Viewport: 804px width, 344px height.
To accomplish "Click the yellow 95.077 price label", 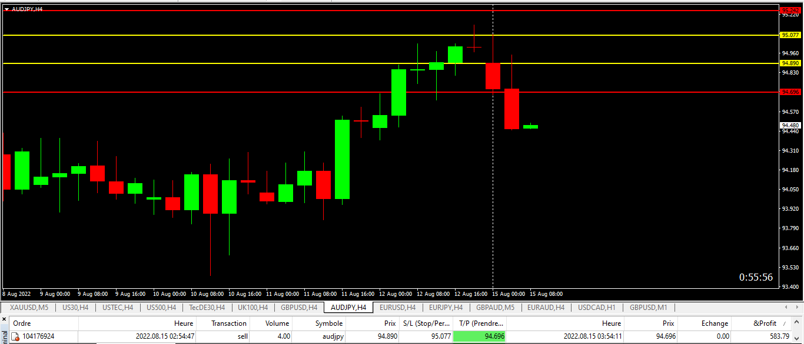I will (790, 35).
